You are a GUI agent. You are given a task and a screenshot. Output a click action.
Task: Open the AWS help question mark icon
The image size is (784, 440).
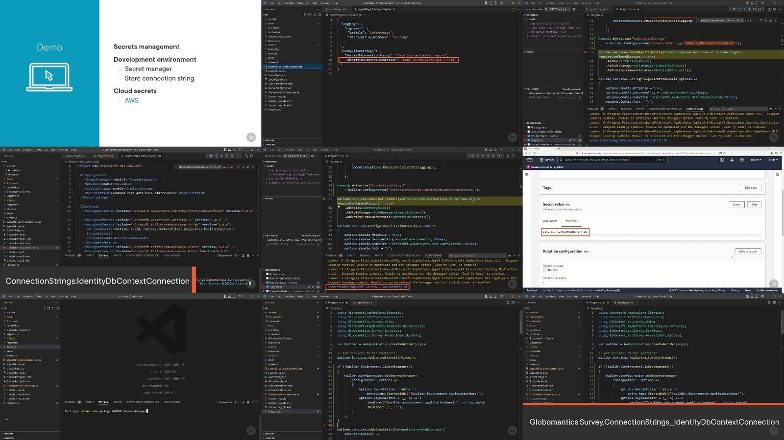coord(742,160)
